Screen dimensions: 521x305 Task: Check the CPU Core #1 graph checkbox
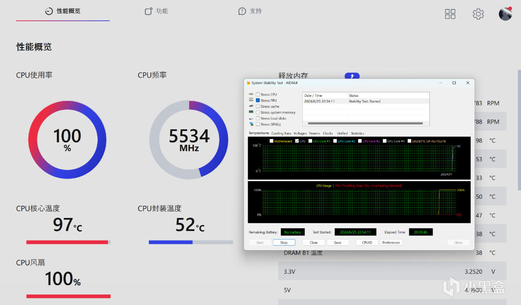[x=310, y=141]
